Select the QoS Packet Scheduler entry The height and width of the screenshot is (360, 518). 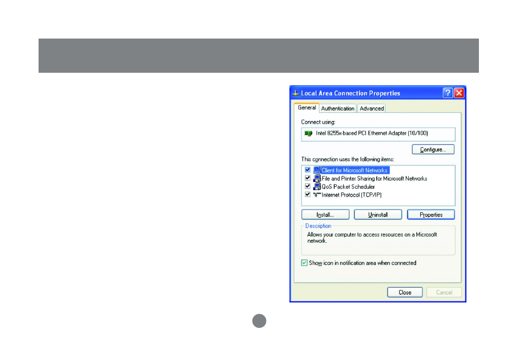click(348, 187)
